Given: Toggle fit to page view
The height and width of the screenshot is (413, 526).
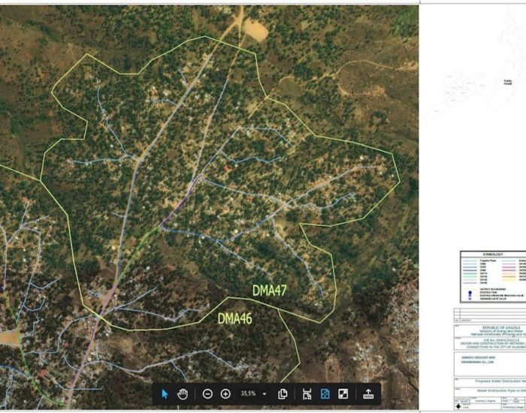Looking at the screenshot, I should coord(325,393).
